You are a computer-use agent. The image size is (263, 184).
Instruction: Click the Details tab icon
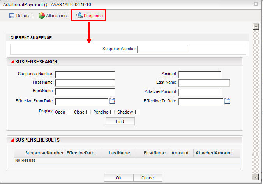tap(12, 16)
